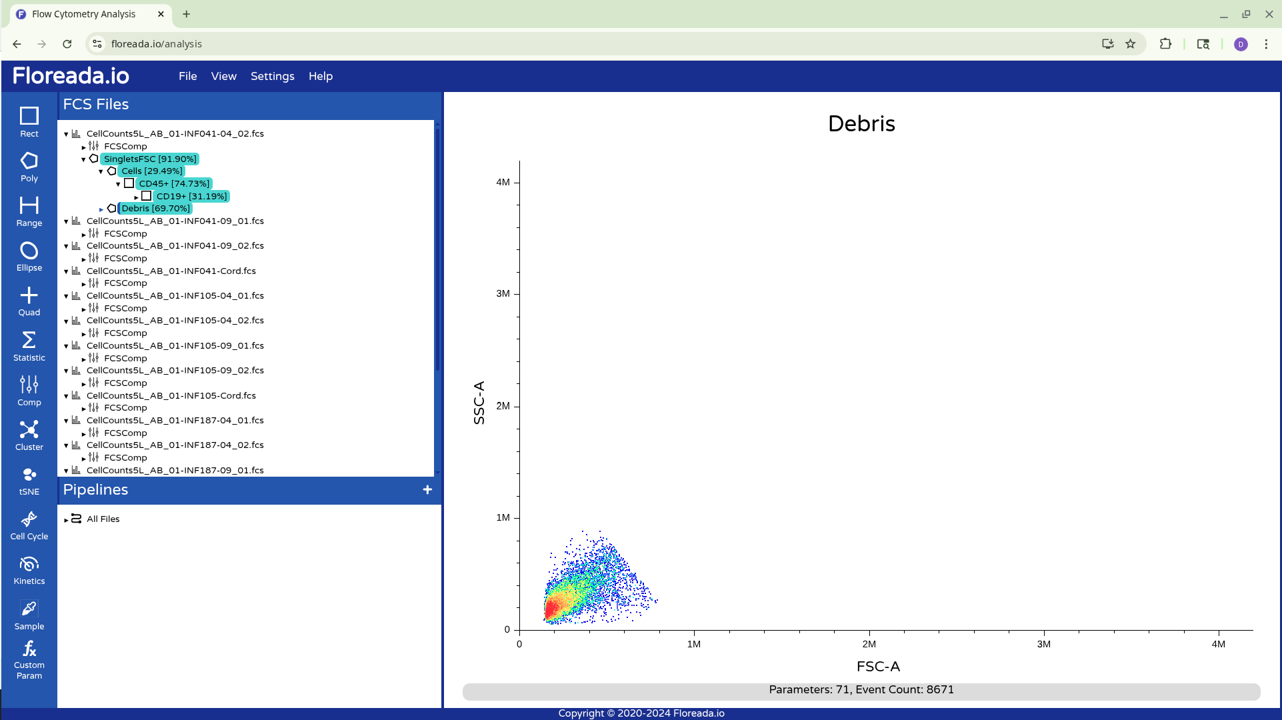Image resolution: width=1282 pixels, height=720 pixels.
Task: Open the Kinetics tool
Action: pyautogui.click(x=29, y=570)
